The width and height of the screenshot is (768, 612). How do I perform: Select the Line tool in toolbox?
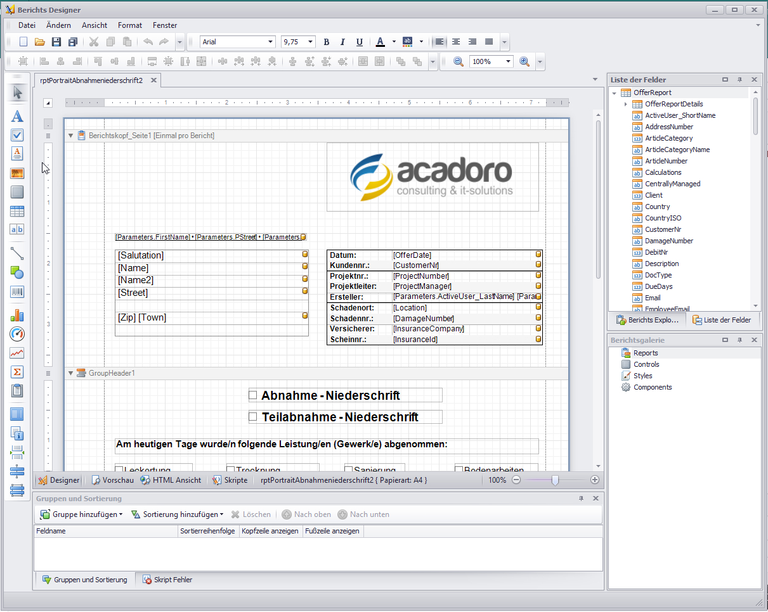(x=17, y=254)
